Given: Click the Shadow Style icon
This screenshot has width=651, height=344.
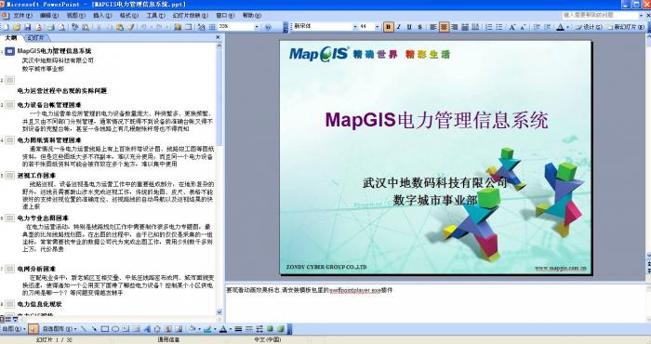Looking at the screenshot, I should click(x=270, y=329).
